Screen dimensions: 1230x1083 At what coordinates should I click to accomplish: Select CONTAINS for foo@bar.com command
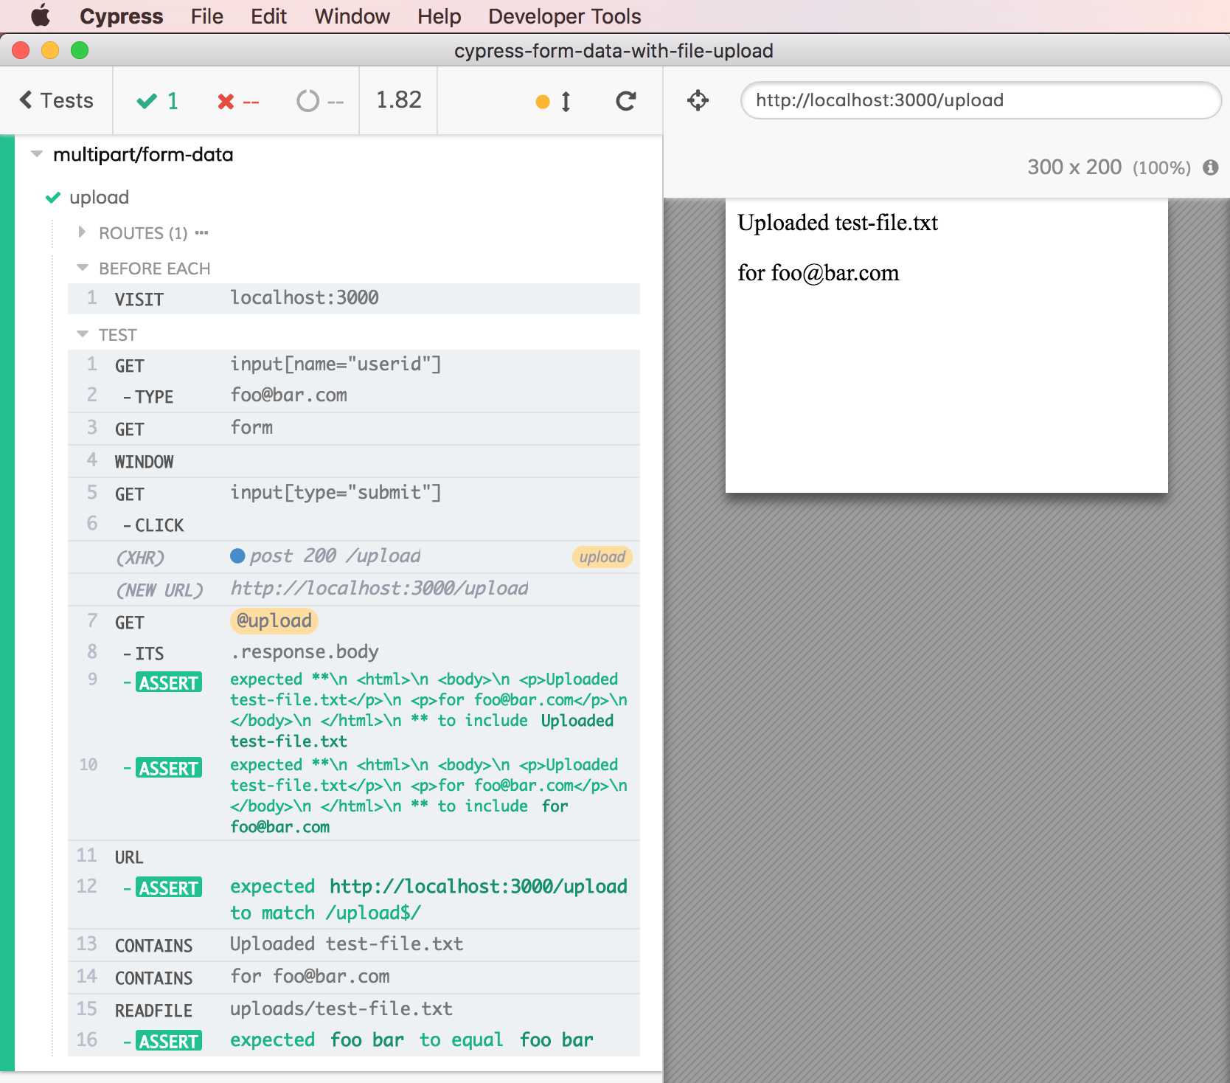(x=354, y=978)
